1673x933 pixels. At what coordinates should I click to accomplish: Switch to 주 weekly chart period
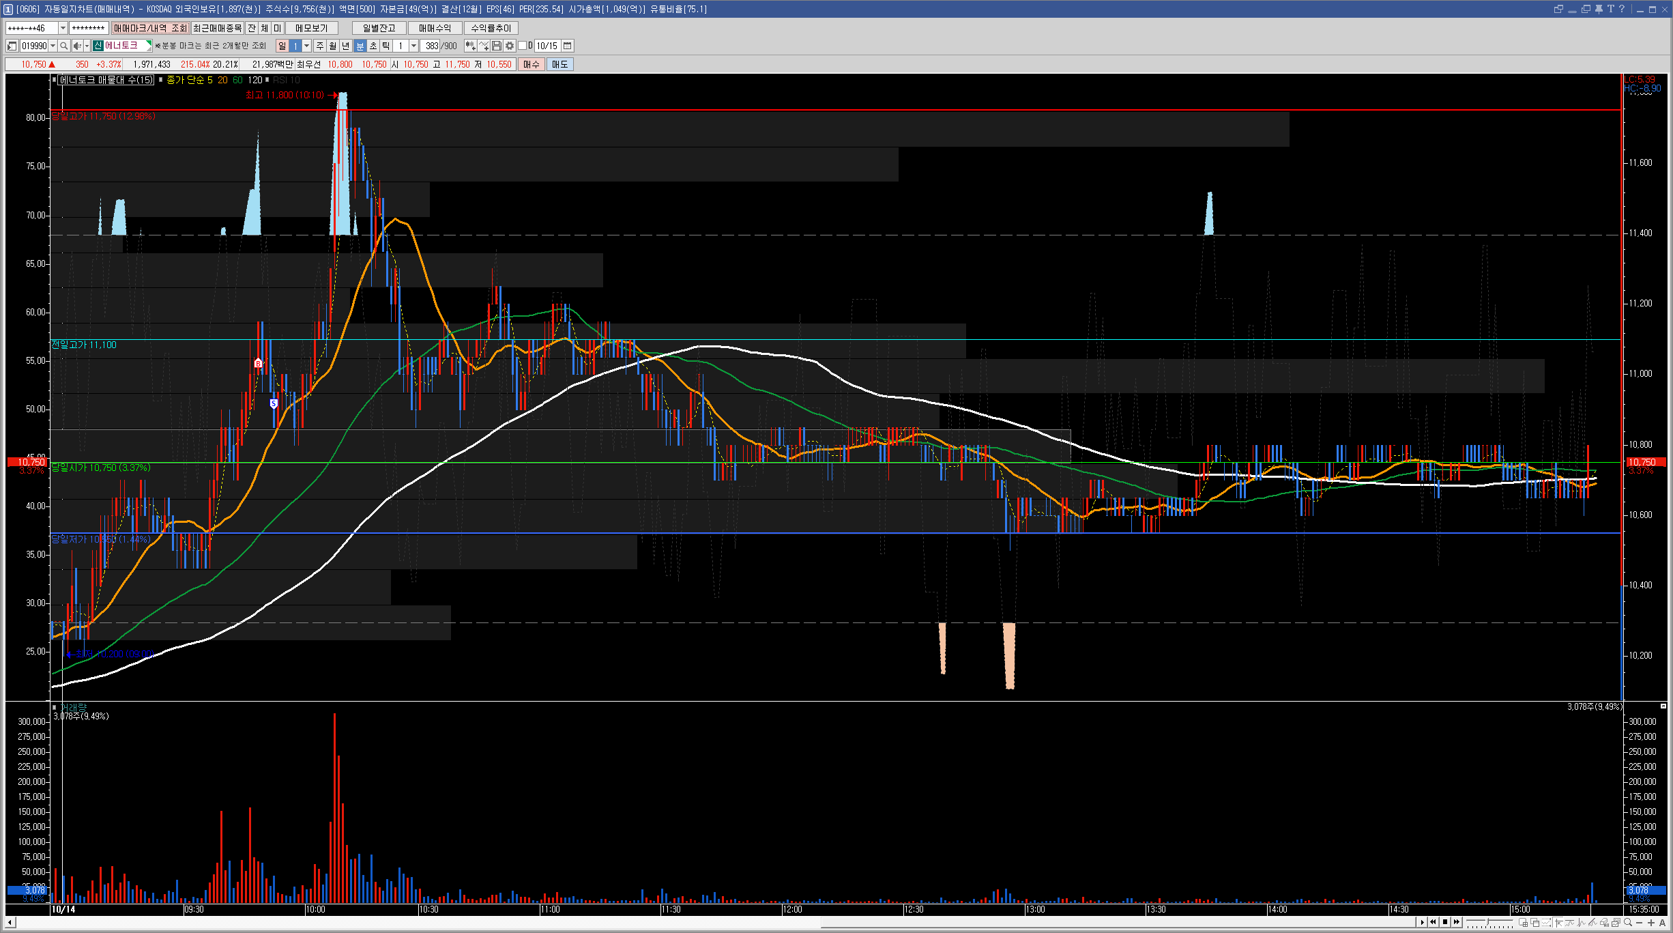pos(319,46)
